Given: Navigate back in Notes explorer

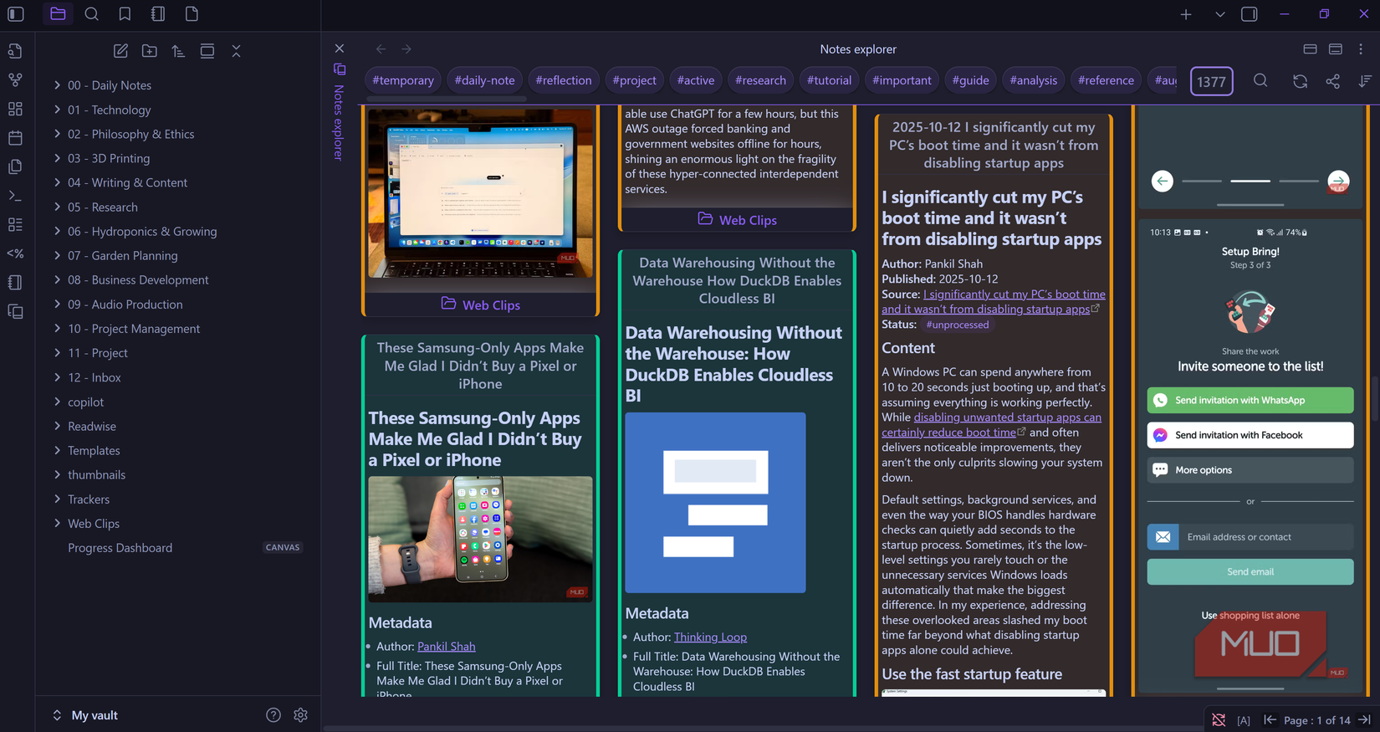Looking at the screenshot, I should tap(381, 49).
